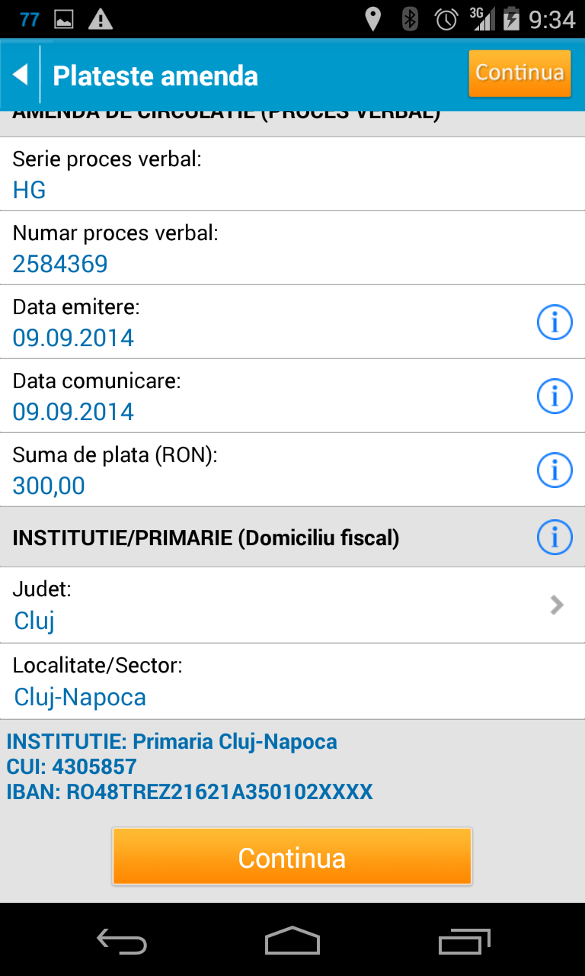This screenshot has width=585, height=976.
Task: Open Localitate/Sector selection Cluj-Napoca
Action: (80, 697)
